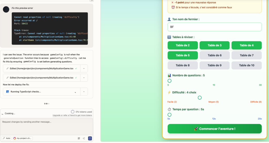Click the TypeScript icon beside Running TypeScript checks
269x143 pixels.
coord(8,92)
